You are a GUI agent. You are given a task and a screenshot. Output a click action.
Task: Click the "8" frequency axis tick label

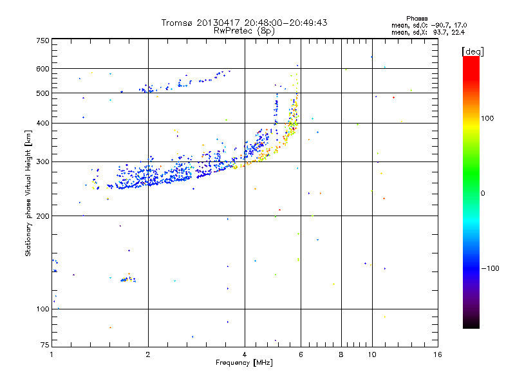click(x=341, y=354)
